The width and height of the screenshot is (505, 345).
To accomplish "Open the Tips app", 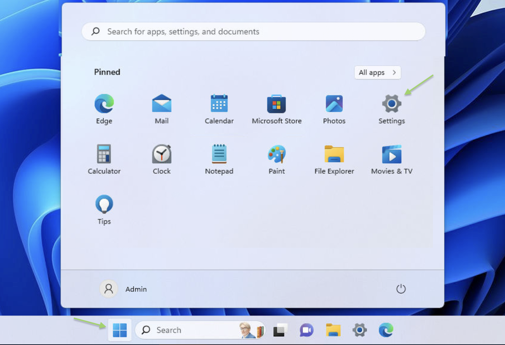I will 104,210.
